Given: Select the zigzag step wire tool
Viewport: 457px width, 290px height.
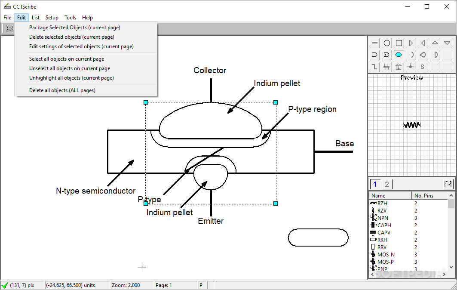Looking at the screenshot, I should click(x=375, y=67).
